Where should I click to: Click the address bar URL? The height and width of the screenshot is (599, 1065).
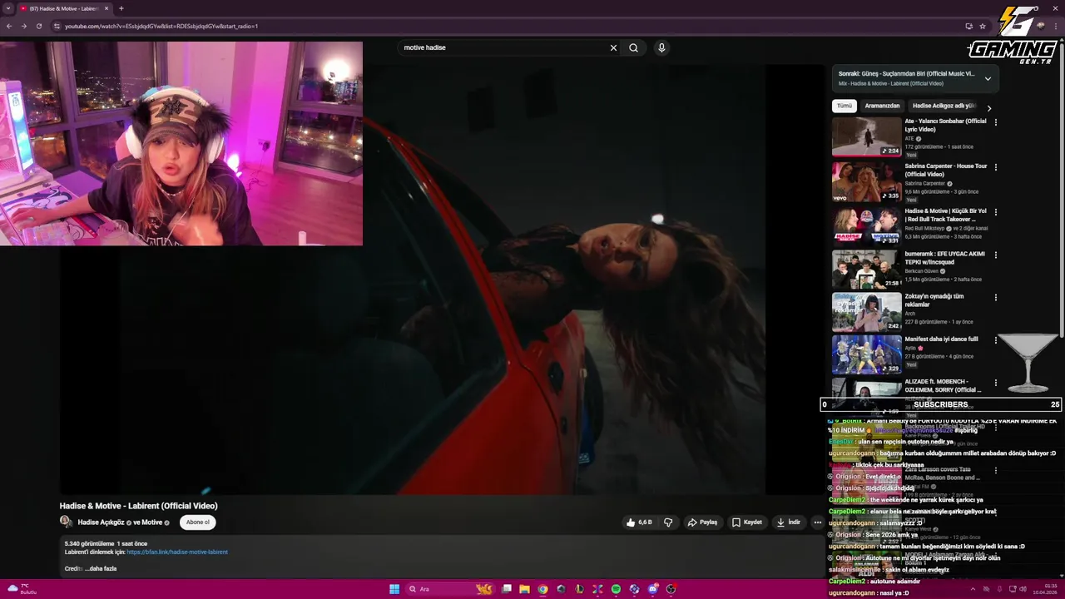coord(161,26)
